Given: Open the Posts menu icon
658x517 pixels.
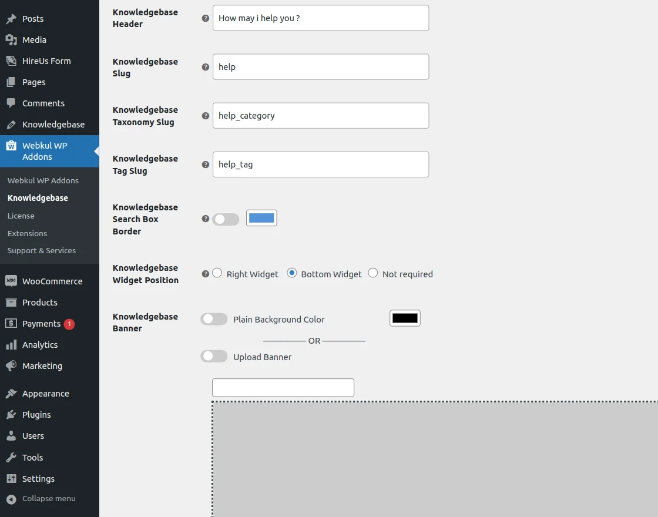Looking at the screenshot, I should (12, 18).
